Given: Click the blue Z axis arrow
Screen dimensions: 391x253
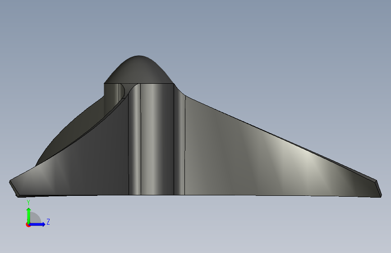Looking at the screenshot, I should 37,224.
